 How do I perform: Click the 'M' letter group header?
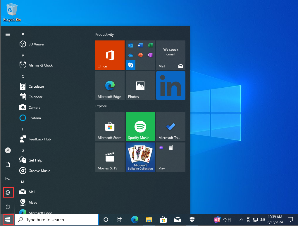coord(23,182)
